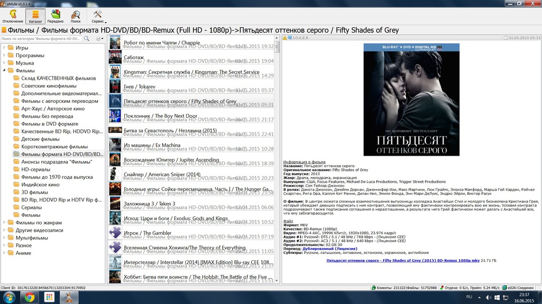This screenshot has height=304, width=542.
Task: Open the Передано transfers section
Action: click(x=55, y=16)
